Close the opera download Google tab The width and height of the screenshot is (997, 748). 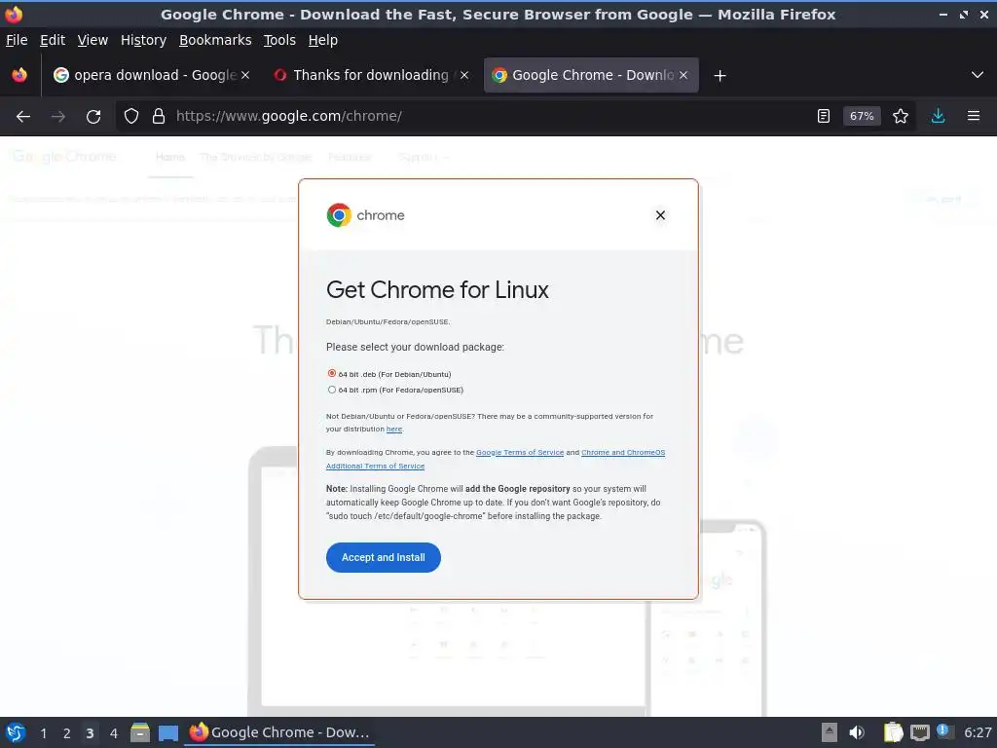[x=245, y=75]
